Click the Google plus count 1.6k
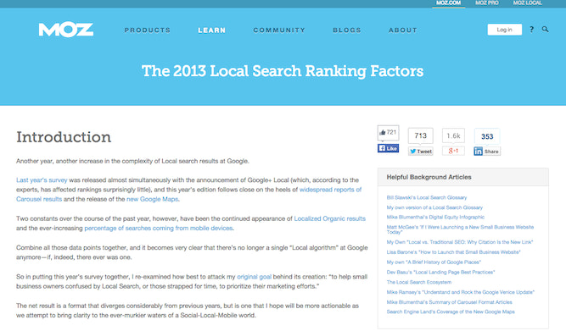 (x=453, y=135)
